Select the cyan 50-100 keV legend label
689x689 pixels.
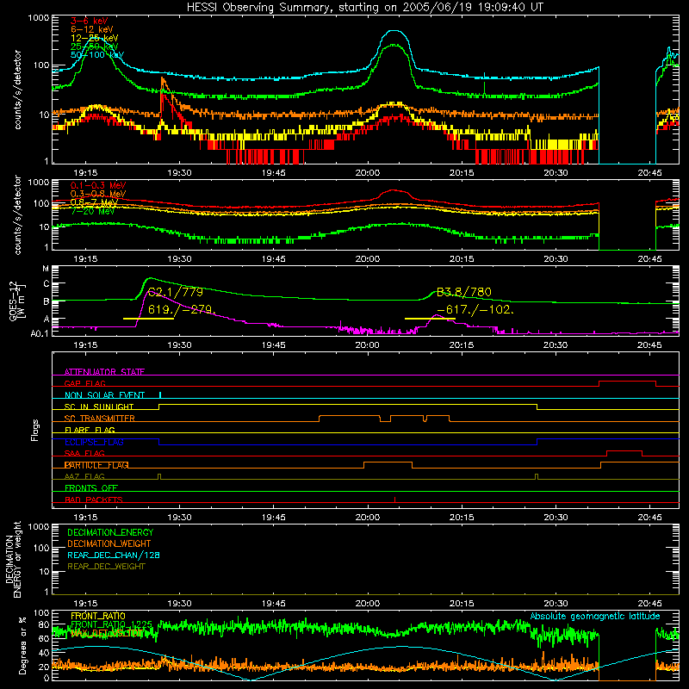pyautogui.click(x=96, y=55)
